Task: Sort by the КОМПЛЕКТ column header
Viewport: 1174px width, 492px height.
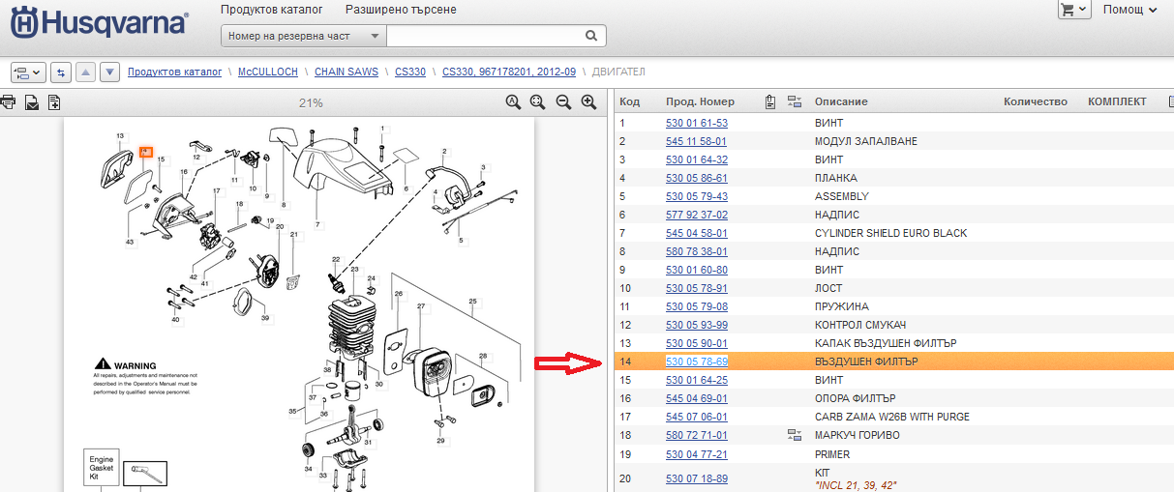Action: (1117, 101)
